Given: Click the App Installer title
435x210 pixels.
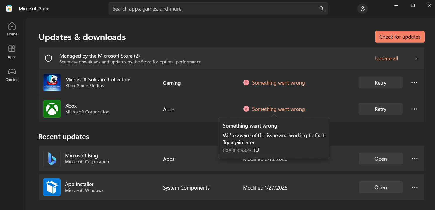Looking at the screenshot, I should [79, 184].
